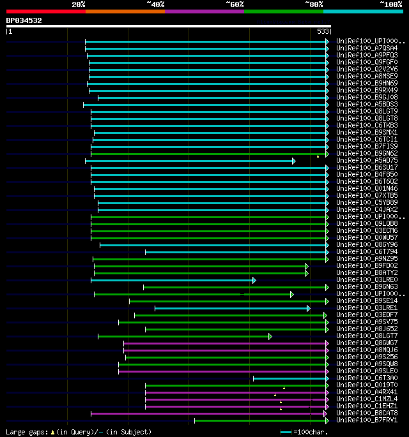Select the UniRef100_Q9LQB8 label
This screenshot has height=437, width=409.
coord(367,223)
